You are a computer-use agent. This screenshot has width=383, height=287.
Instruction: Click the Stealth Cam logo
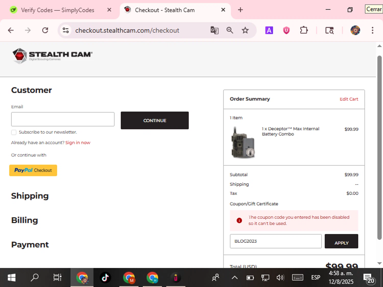tap(52, 56)
